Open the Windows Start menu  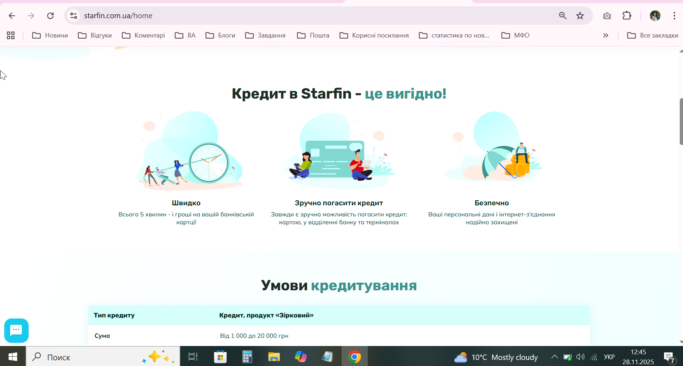(x=13, y=356)
